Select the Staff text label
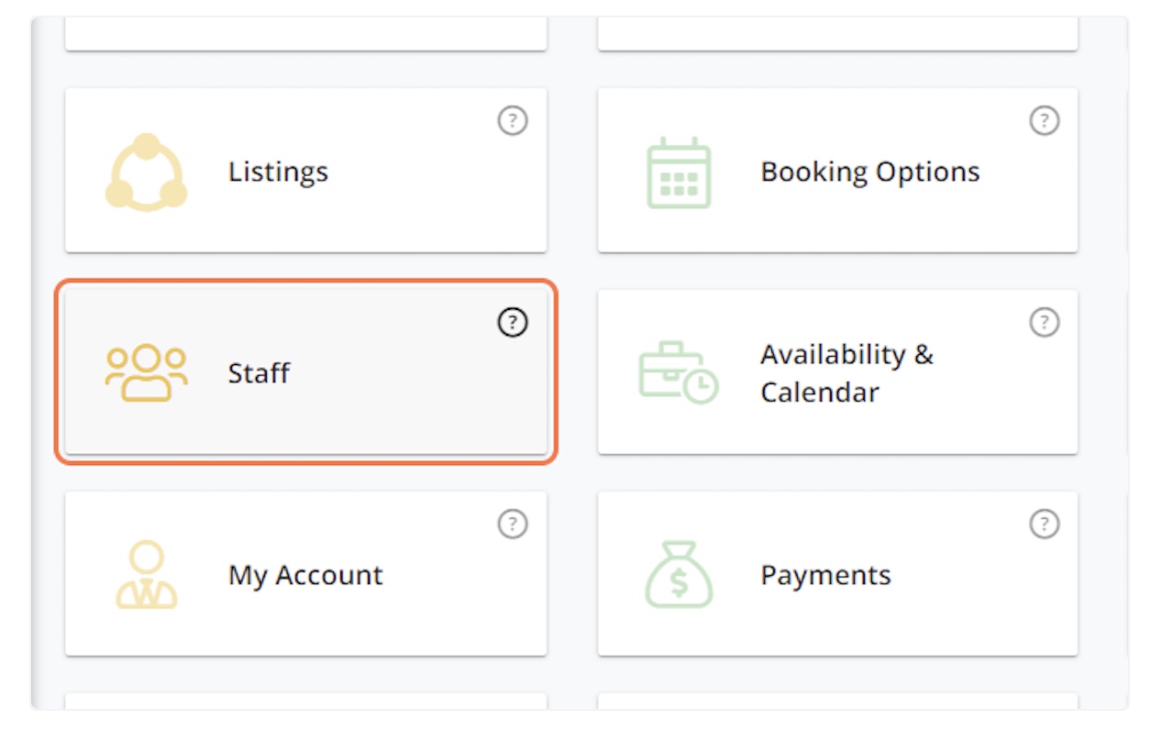The width and height of the screenshot is (1150, 730). [x=259, y=373]
